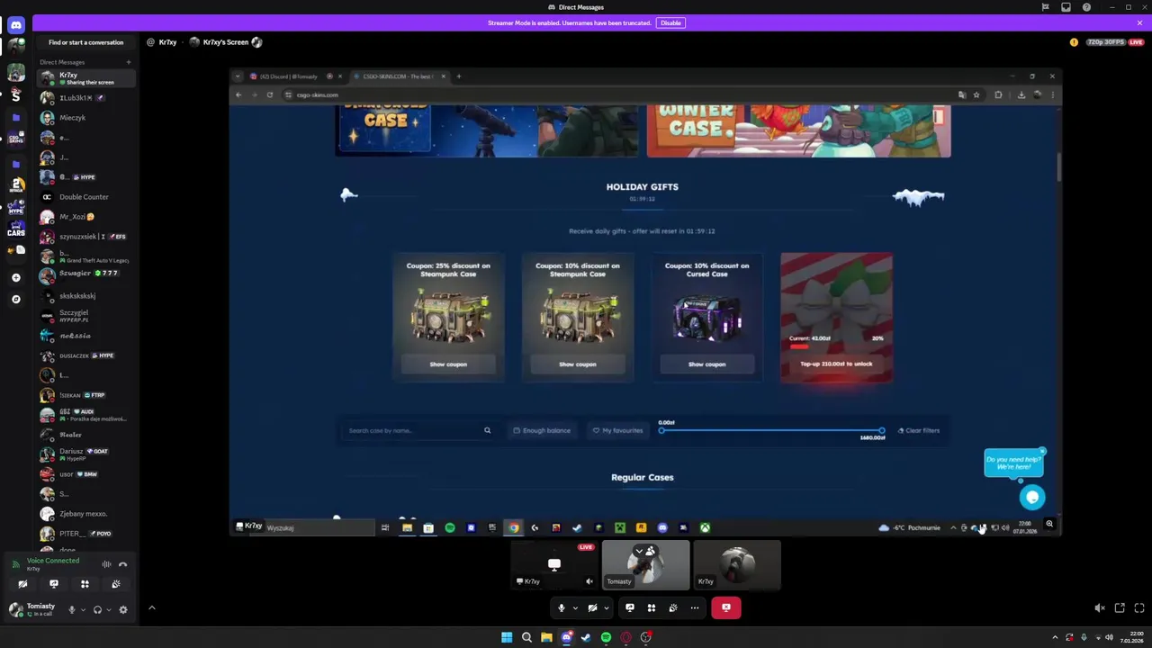Open more options ellipsis in call bar
Screen dimensions: 1152x648
pos(695,607)
